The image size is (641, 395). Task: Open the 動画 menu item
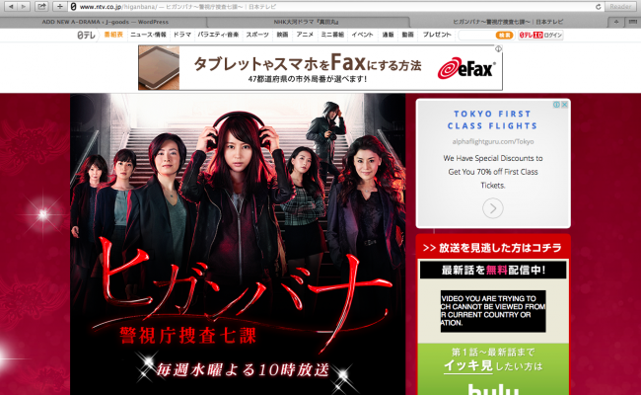407,35
